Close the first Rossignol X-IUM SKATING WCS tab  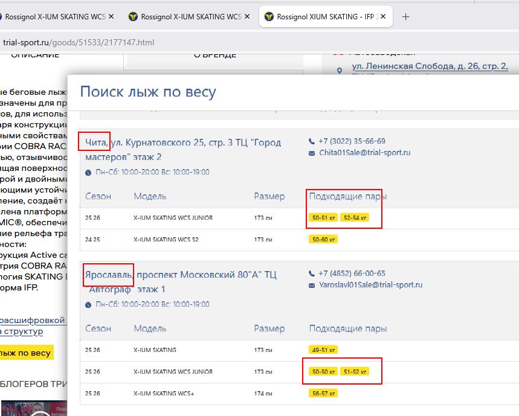coord(111,16)
